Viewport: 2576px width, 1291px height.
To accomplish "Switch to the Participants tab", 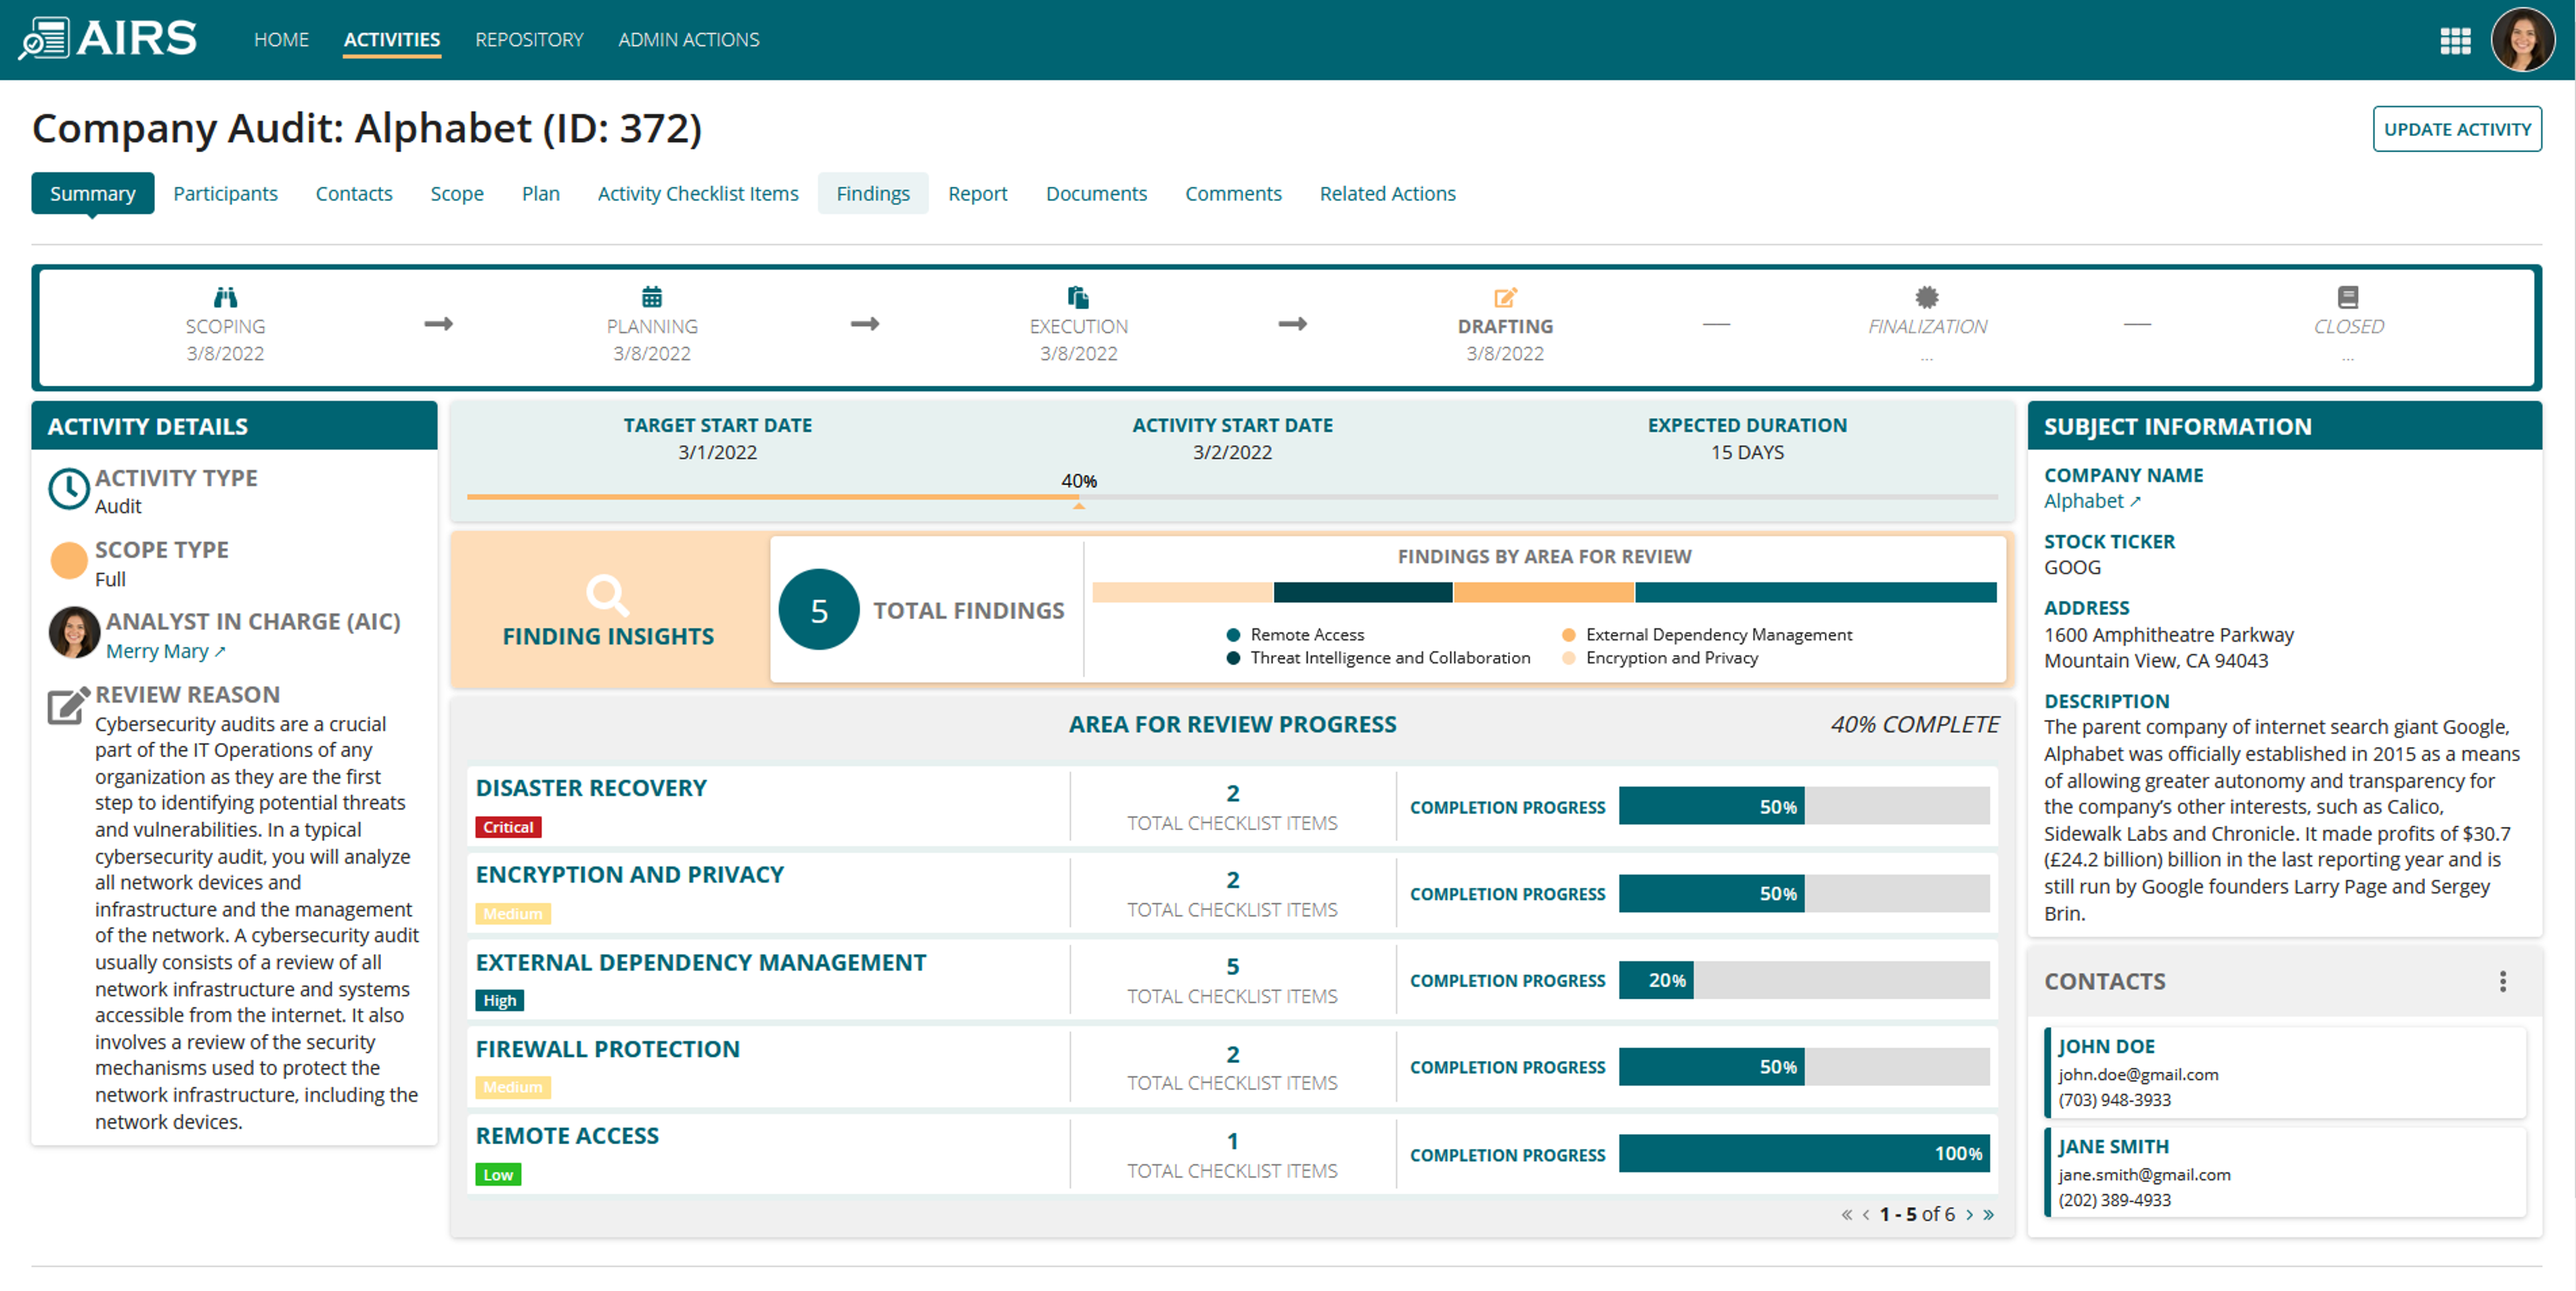I will click(x=225, y=194).
